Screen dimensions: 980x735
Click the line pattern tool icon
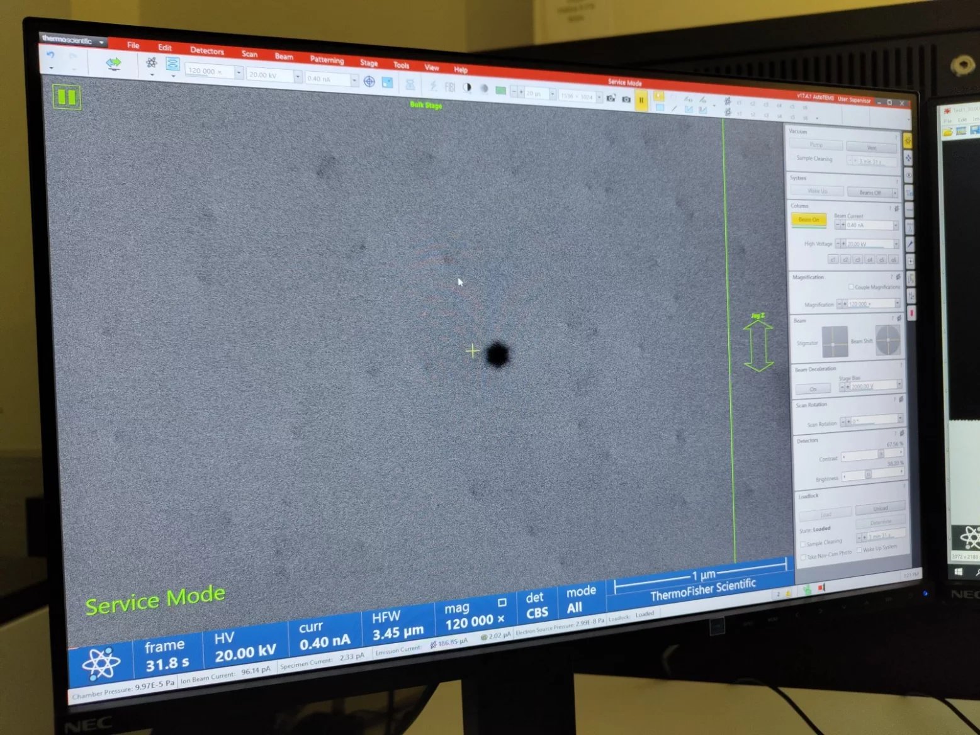(x=674, y=109)
